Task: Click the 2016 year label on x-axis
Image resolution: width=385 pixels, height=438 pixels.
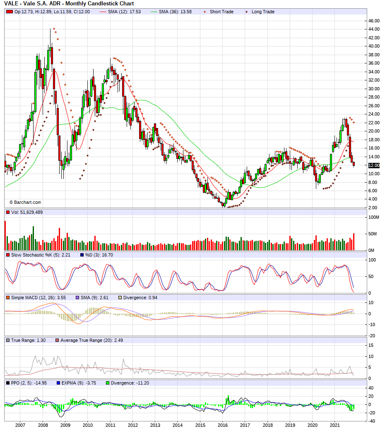Action: [223, 425]
